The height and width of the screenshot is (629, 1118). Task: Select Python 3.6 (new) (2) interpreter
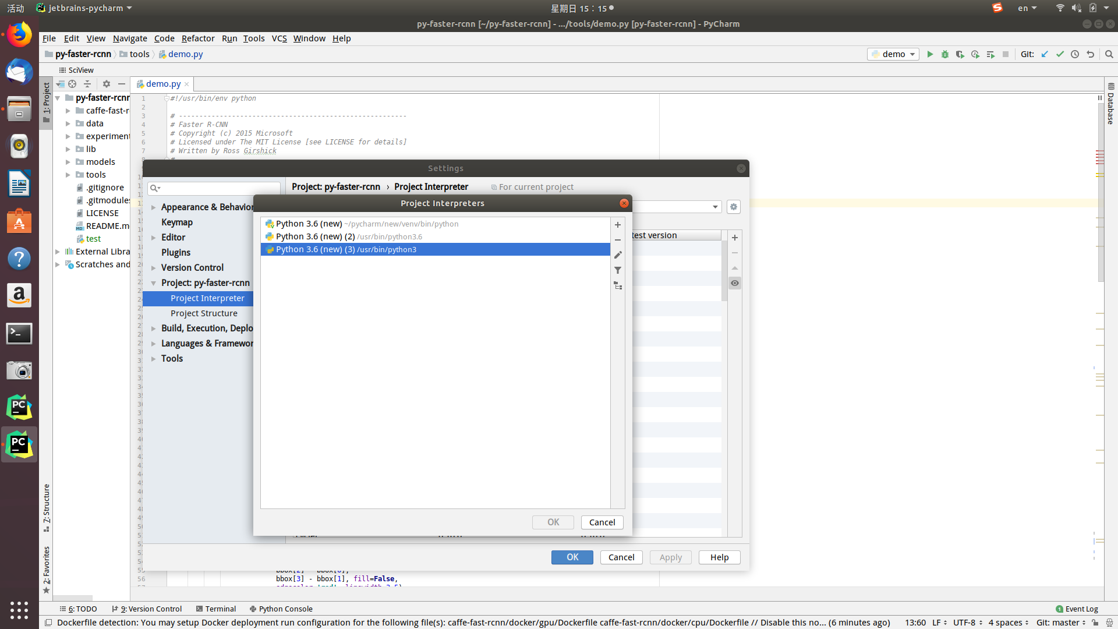349,236
